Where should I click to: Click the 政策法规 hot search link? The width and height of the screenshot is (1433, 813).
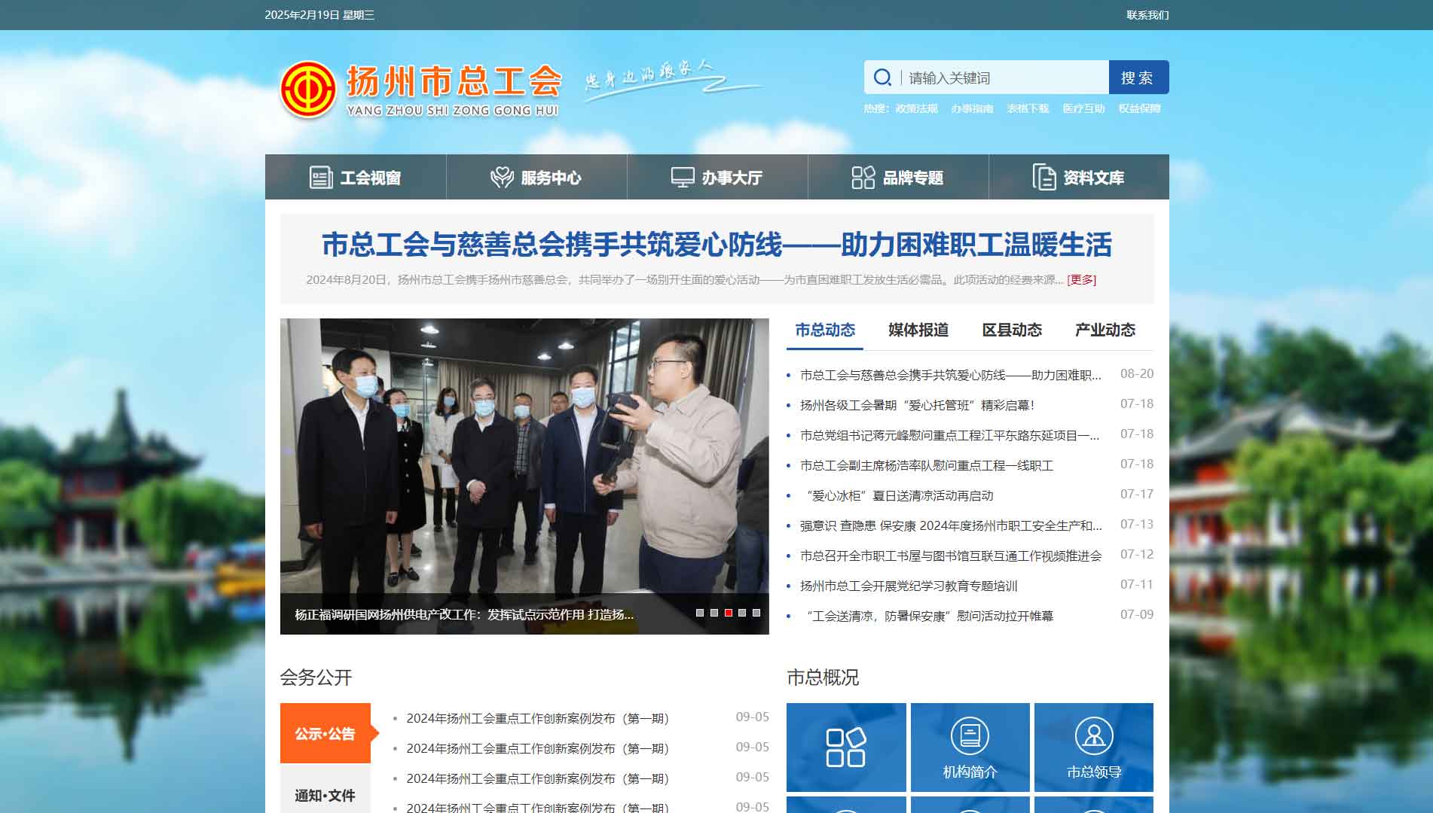point(917,108)
